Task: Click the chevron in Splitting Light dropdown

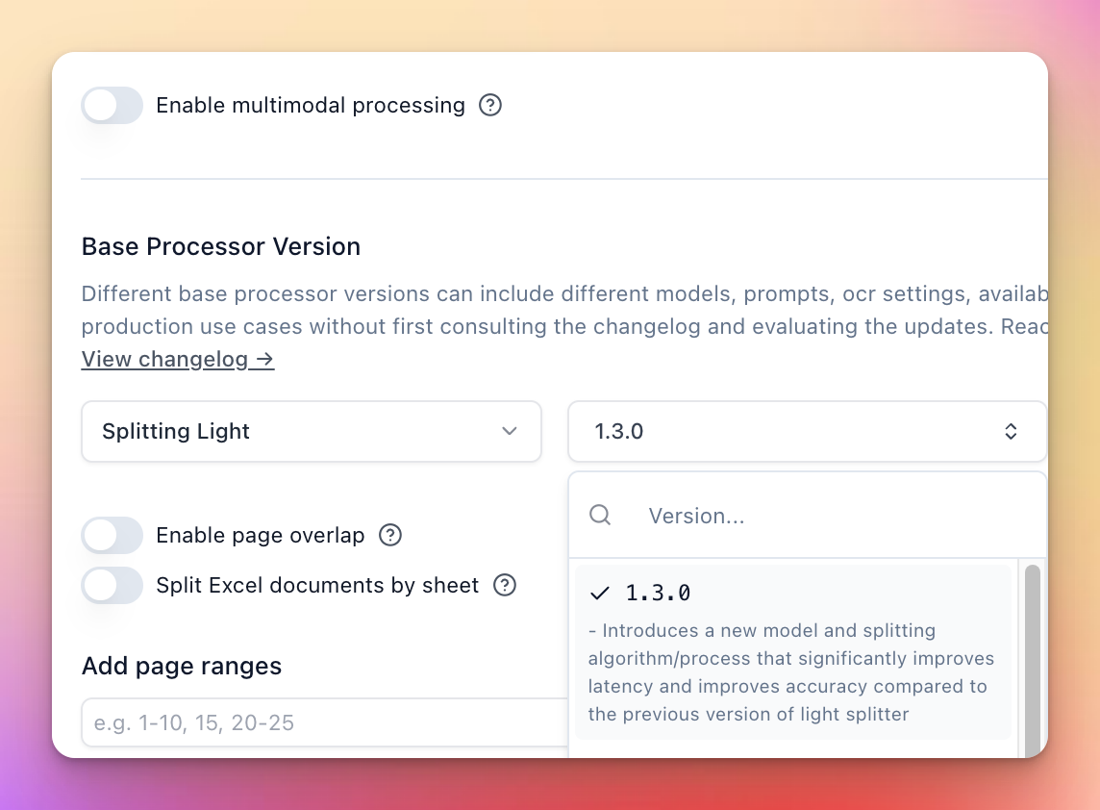Action: point(510,431)
